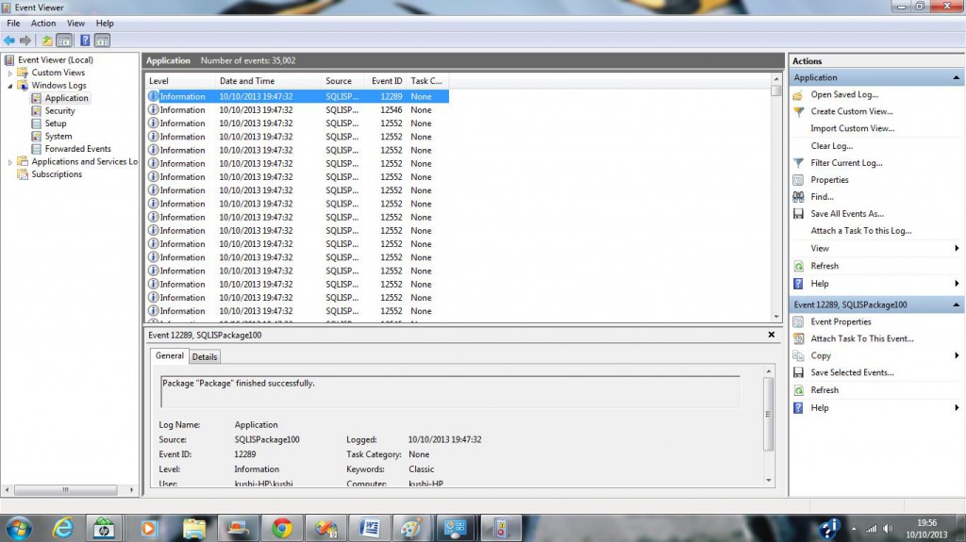This screenshot has width=966, height=542.
Task: Collapse the Event 12289 actions section
Action: [x=958, y=304]
